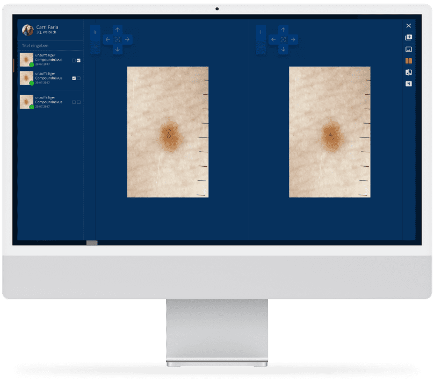Pan left arrow in right image viewer
The image size is (434, 383).
tap(273, 39)
